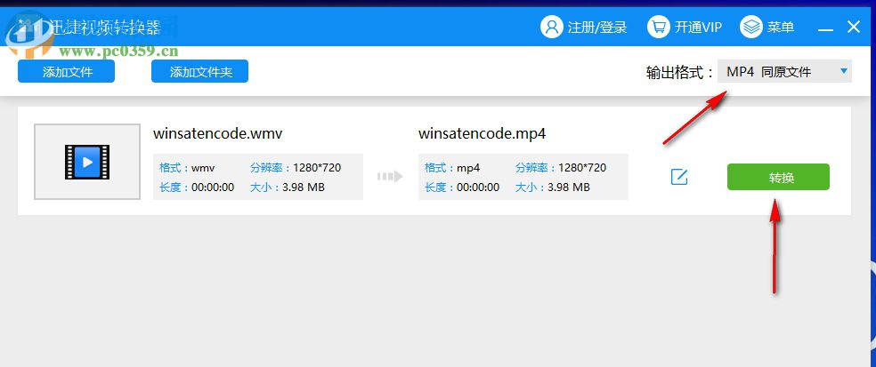Viewport: 876px width, 367px height.
Task: Click the 添加文件夹 button
Action: [x=199, y=71]
